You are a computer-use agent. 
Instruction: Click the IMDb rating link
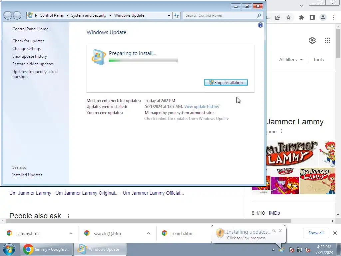click(x=274, y=213)
